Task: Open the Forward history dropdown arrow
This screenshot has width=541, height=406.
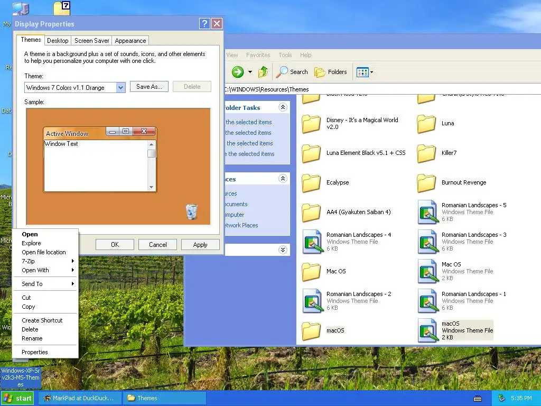Action: [x=250, y=72]
